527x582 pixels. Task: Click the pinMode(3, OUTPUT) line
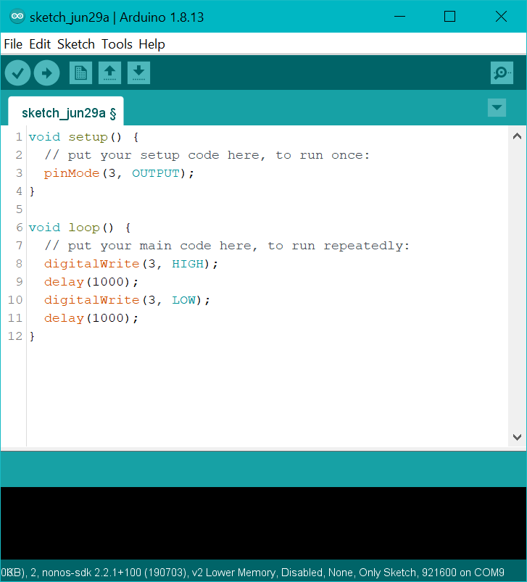[119, 173]
